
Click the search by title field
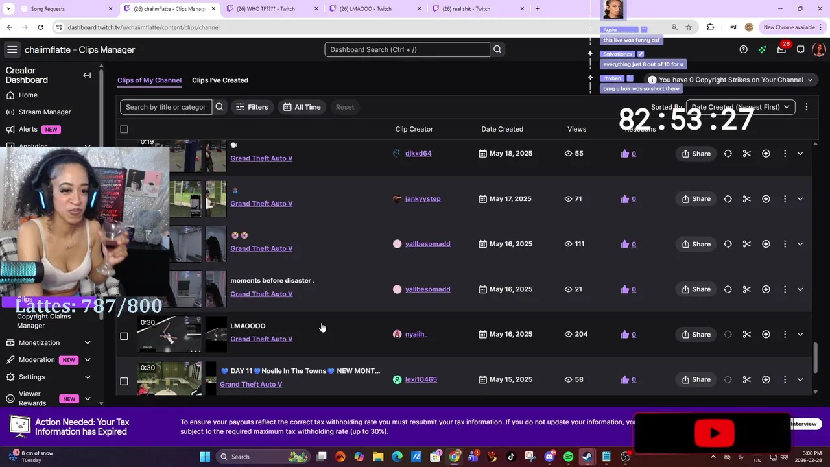pyautogui.click(x=166, y=107)
